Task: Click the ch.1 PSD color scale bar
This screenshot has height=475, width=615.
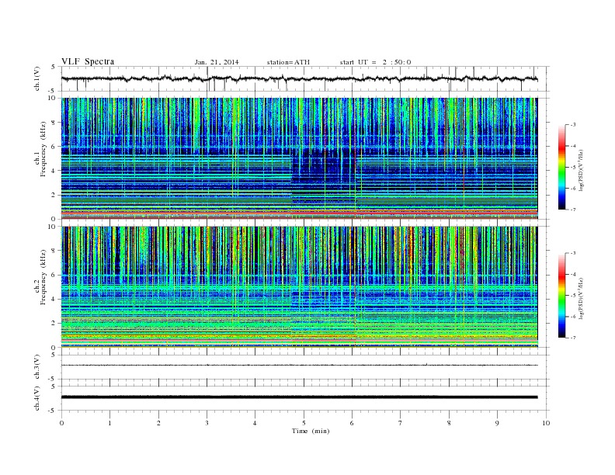Action: (562, 167)
